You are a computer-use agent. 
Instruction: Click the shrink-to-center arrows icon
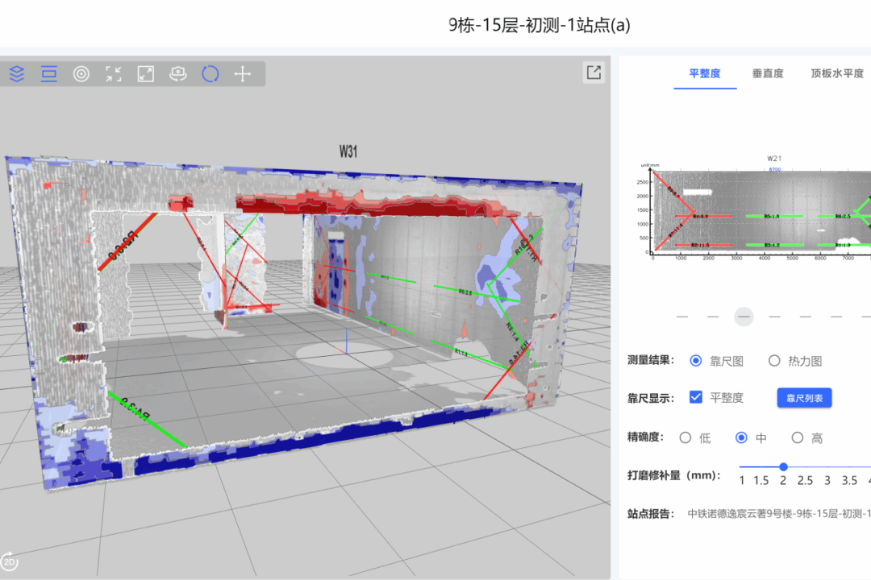point(114,74)
